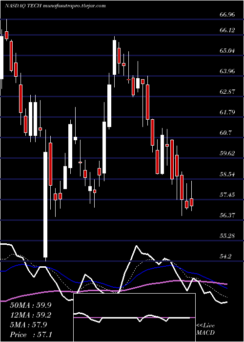Click the 57.45 price axis label
The image size is (244, 342).
pos(227,194)
